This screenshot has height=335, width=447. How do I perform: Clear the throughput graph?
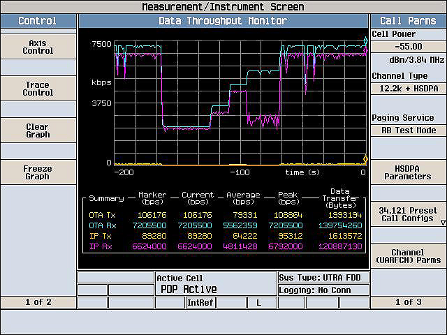pos(38,131)
